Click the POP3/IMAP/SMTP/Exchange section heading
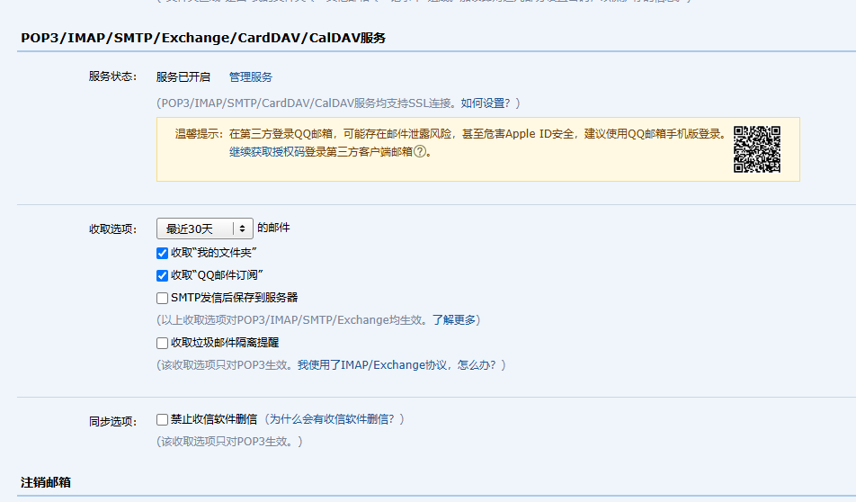 click(x=203, y=39)
